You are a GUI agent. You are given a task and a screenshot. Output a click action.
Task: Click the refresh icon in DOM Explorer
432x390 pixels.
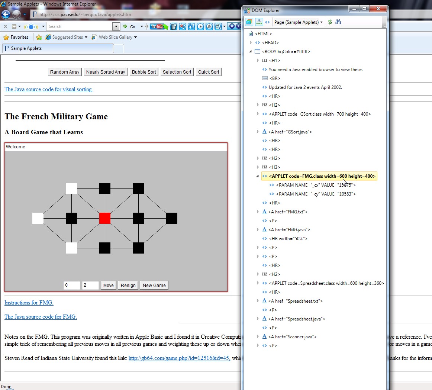click(330, 22)
